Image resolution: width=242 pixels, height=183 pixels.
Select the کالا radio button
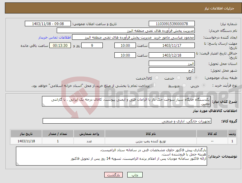196,78
